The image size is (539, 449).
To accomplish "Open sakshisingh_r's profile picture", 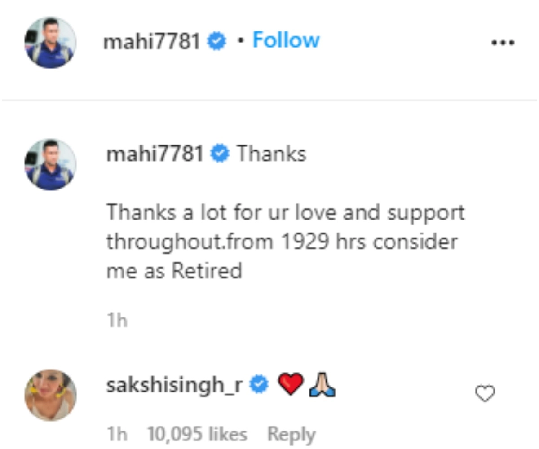I will click(x=50, y=395).
